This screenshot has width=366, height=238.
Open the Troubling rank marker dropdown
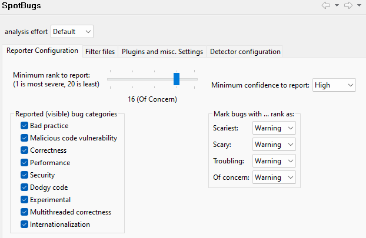(x=274, y=161)
